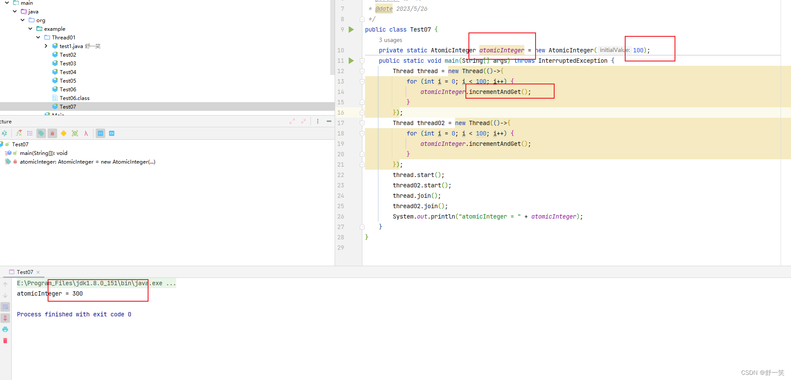Image resolution: width=791 pixels, height=380 pixels.
Task: Collapse the java folder
Action: coord(15,11)
